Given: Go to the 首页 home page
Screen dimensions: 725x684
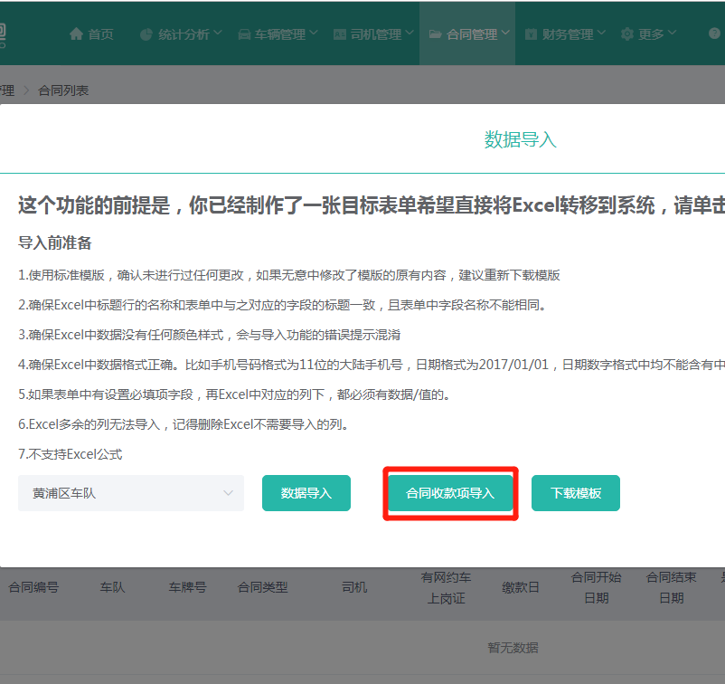Looking at the screenshot, I should coord(100,34).
